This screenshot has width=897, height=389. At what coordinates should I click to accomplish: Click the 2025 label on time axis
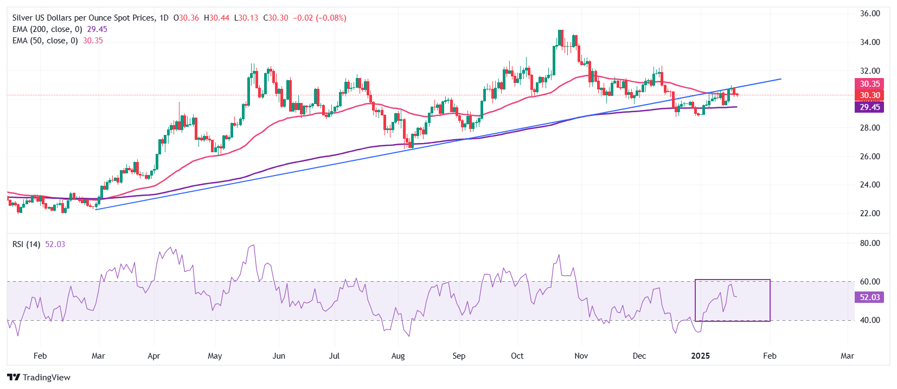700,356
